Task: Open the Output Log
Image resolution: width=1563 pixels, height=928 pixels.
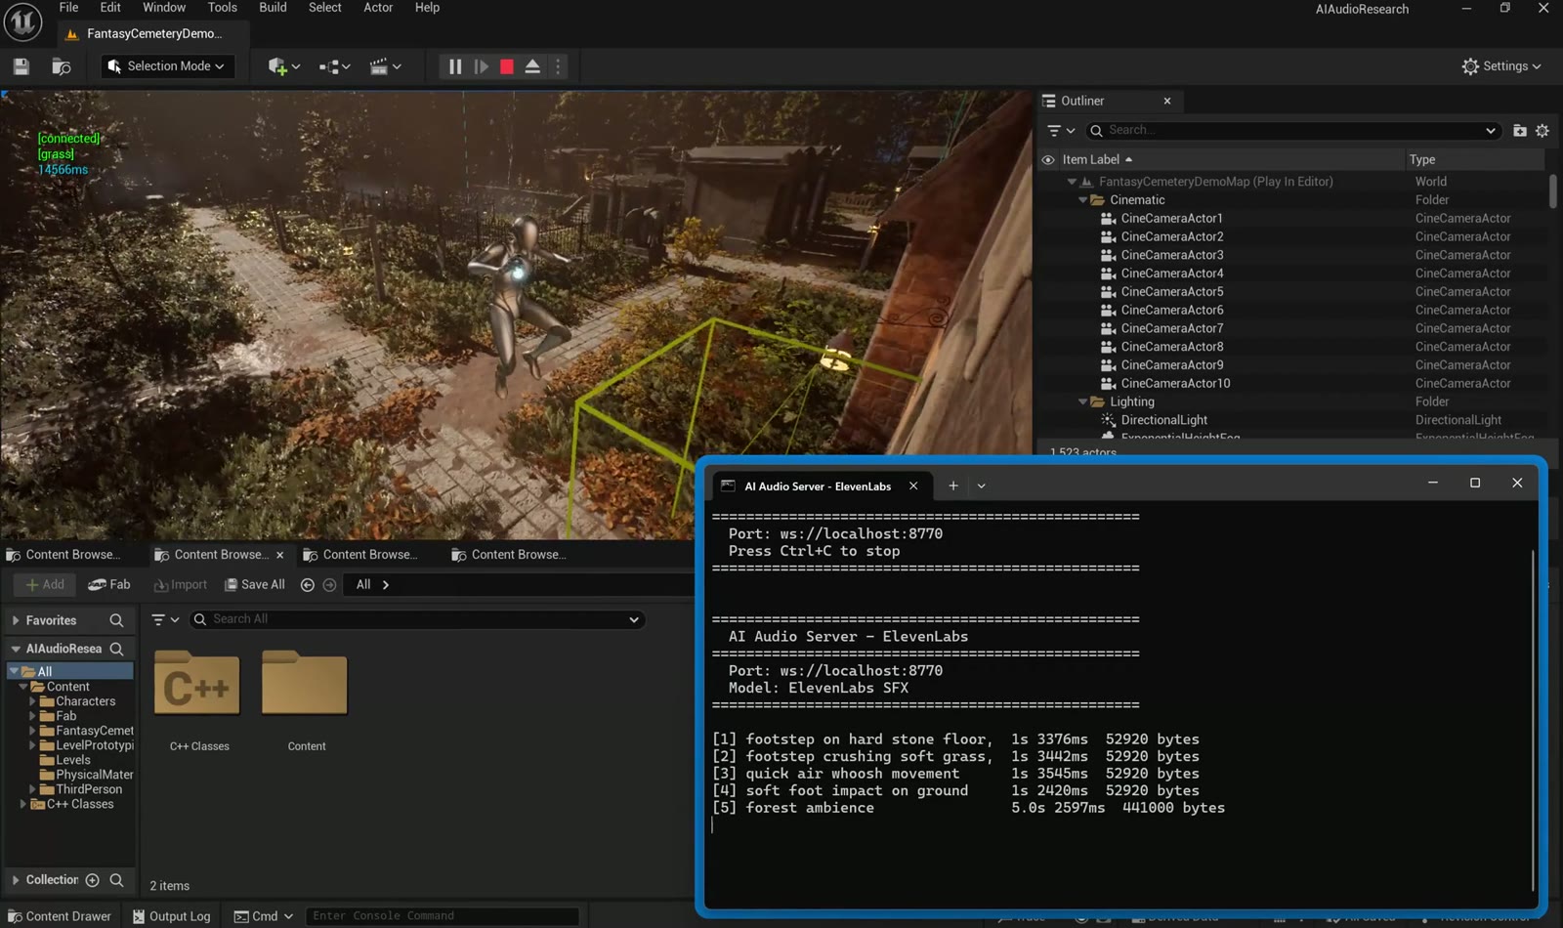Action: [172, 916]
